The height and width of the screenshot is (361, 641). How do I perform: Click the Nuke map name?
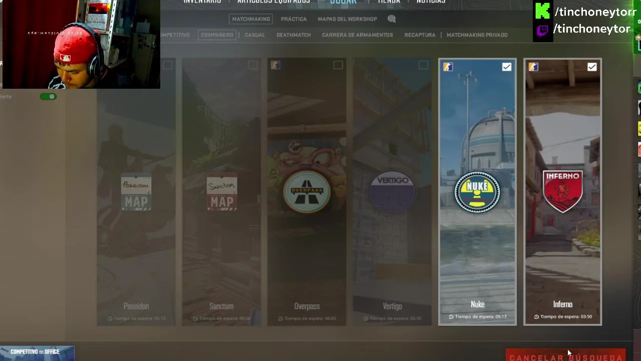coord(478,304)
